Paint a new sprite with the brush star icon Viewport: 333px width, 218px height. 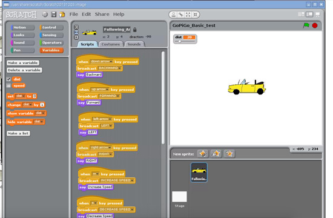(203, 153)
